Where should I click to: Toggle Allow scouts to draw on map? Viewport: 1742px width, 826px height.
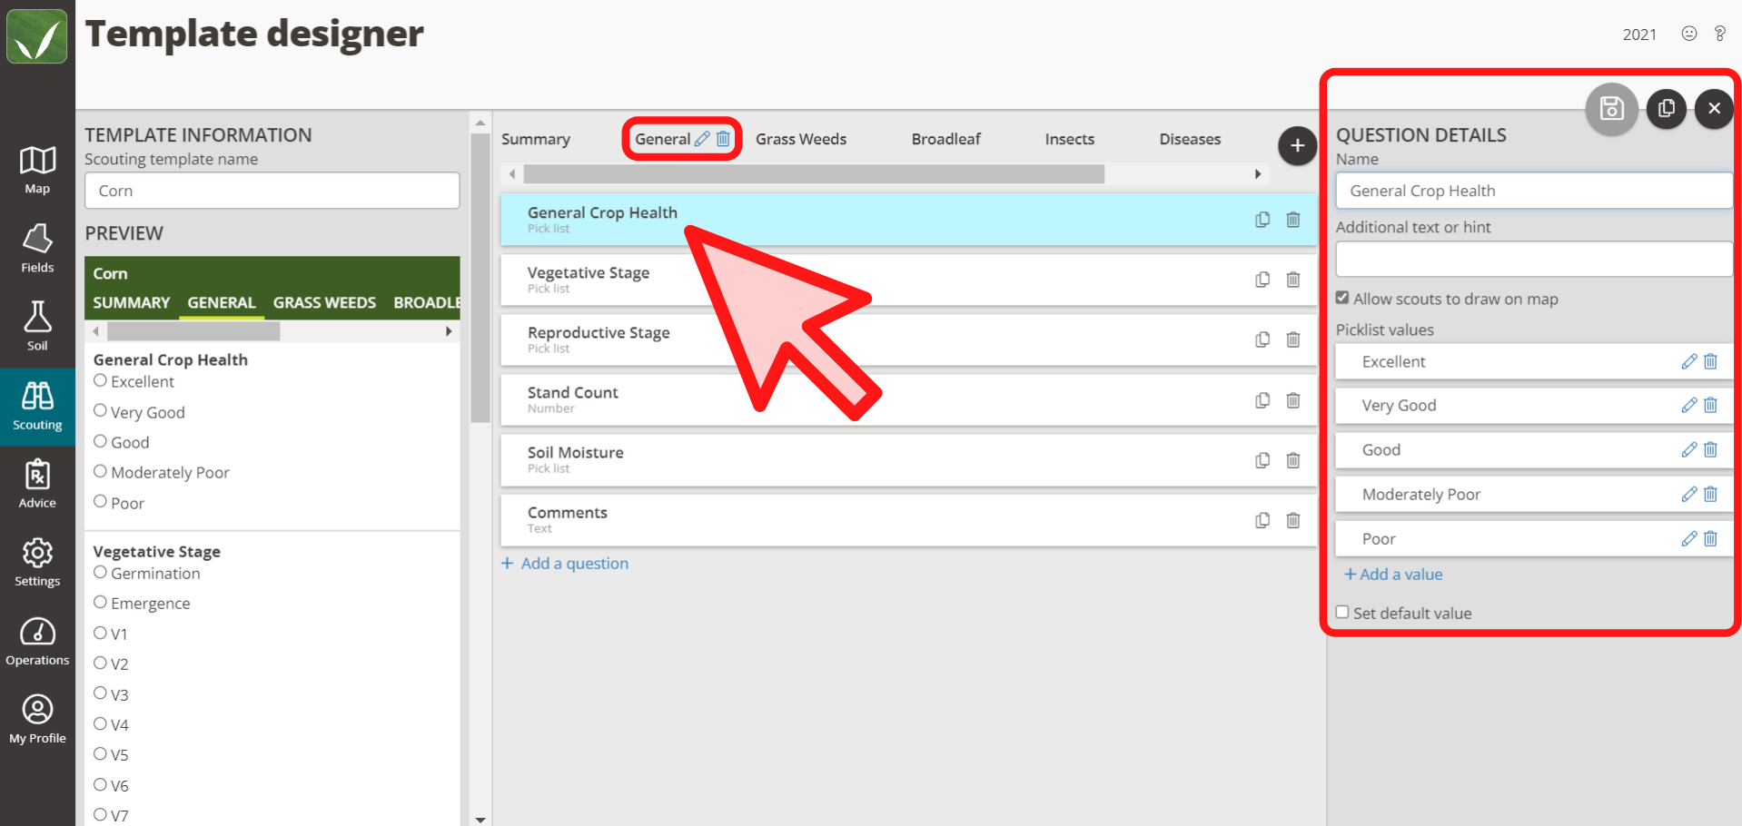(x=1342, y=298)
